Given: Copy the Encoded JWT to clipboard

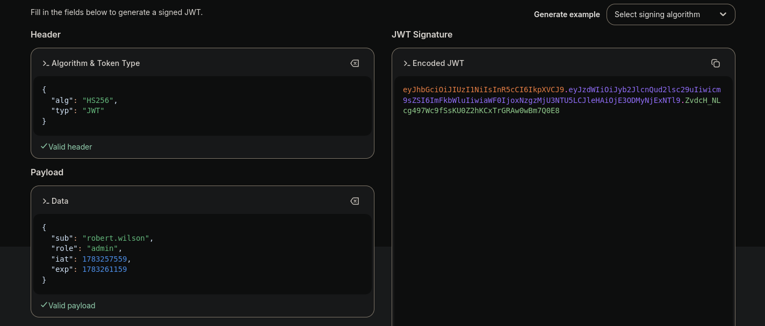Looking at the screenshot, I should click(x=716, y=63).
